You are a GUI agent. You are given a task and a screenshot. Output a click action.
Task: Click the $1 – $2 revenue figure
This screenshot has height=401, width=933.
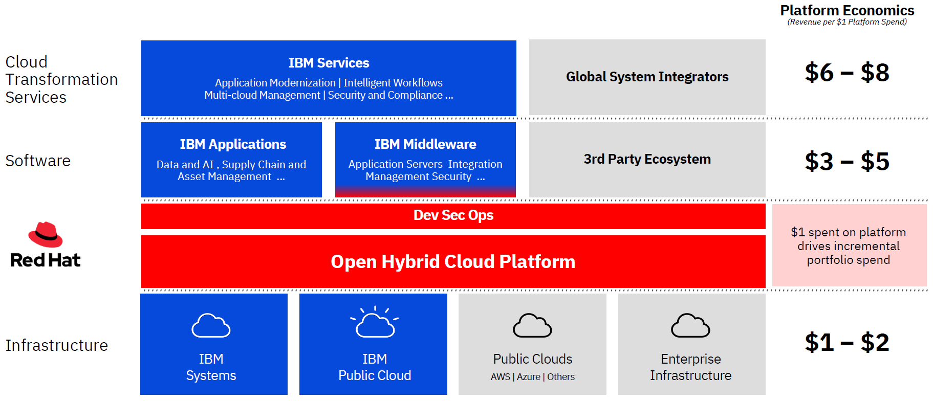pyautogui.click(x=847, y=342)
